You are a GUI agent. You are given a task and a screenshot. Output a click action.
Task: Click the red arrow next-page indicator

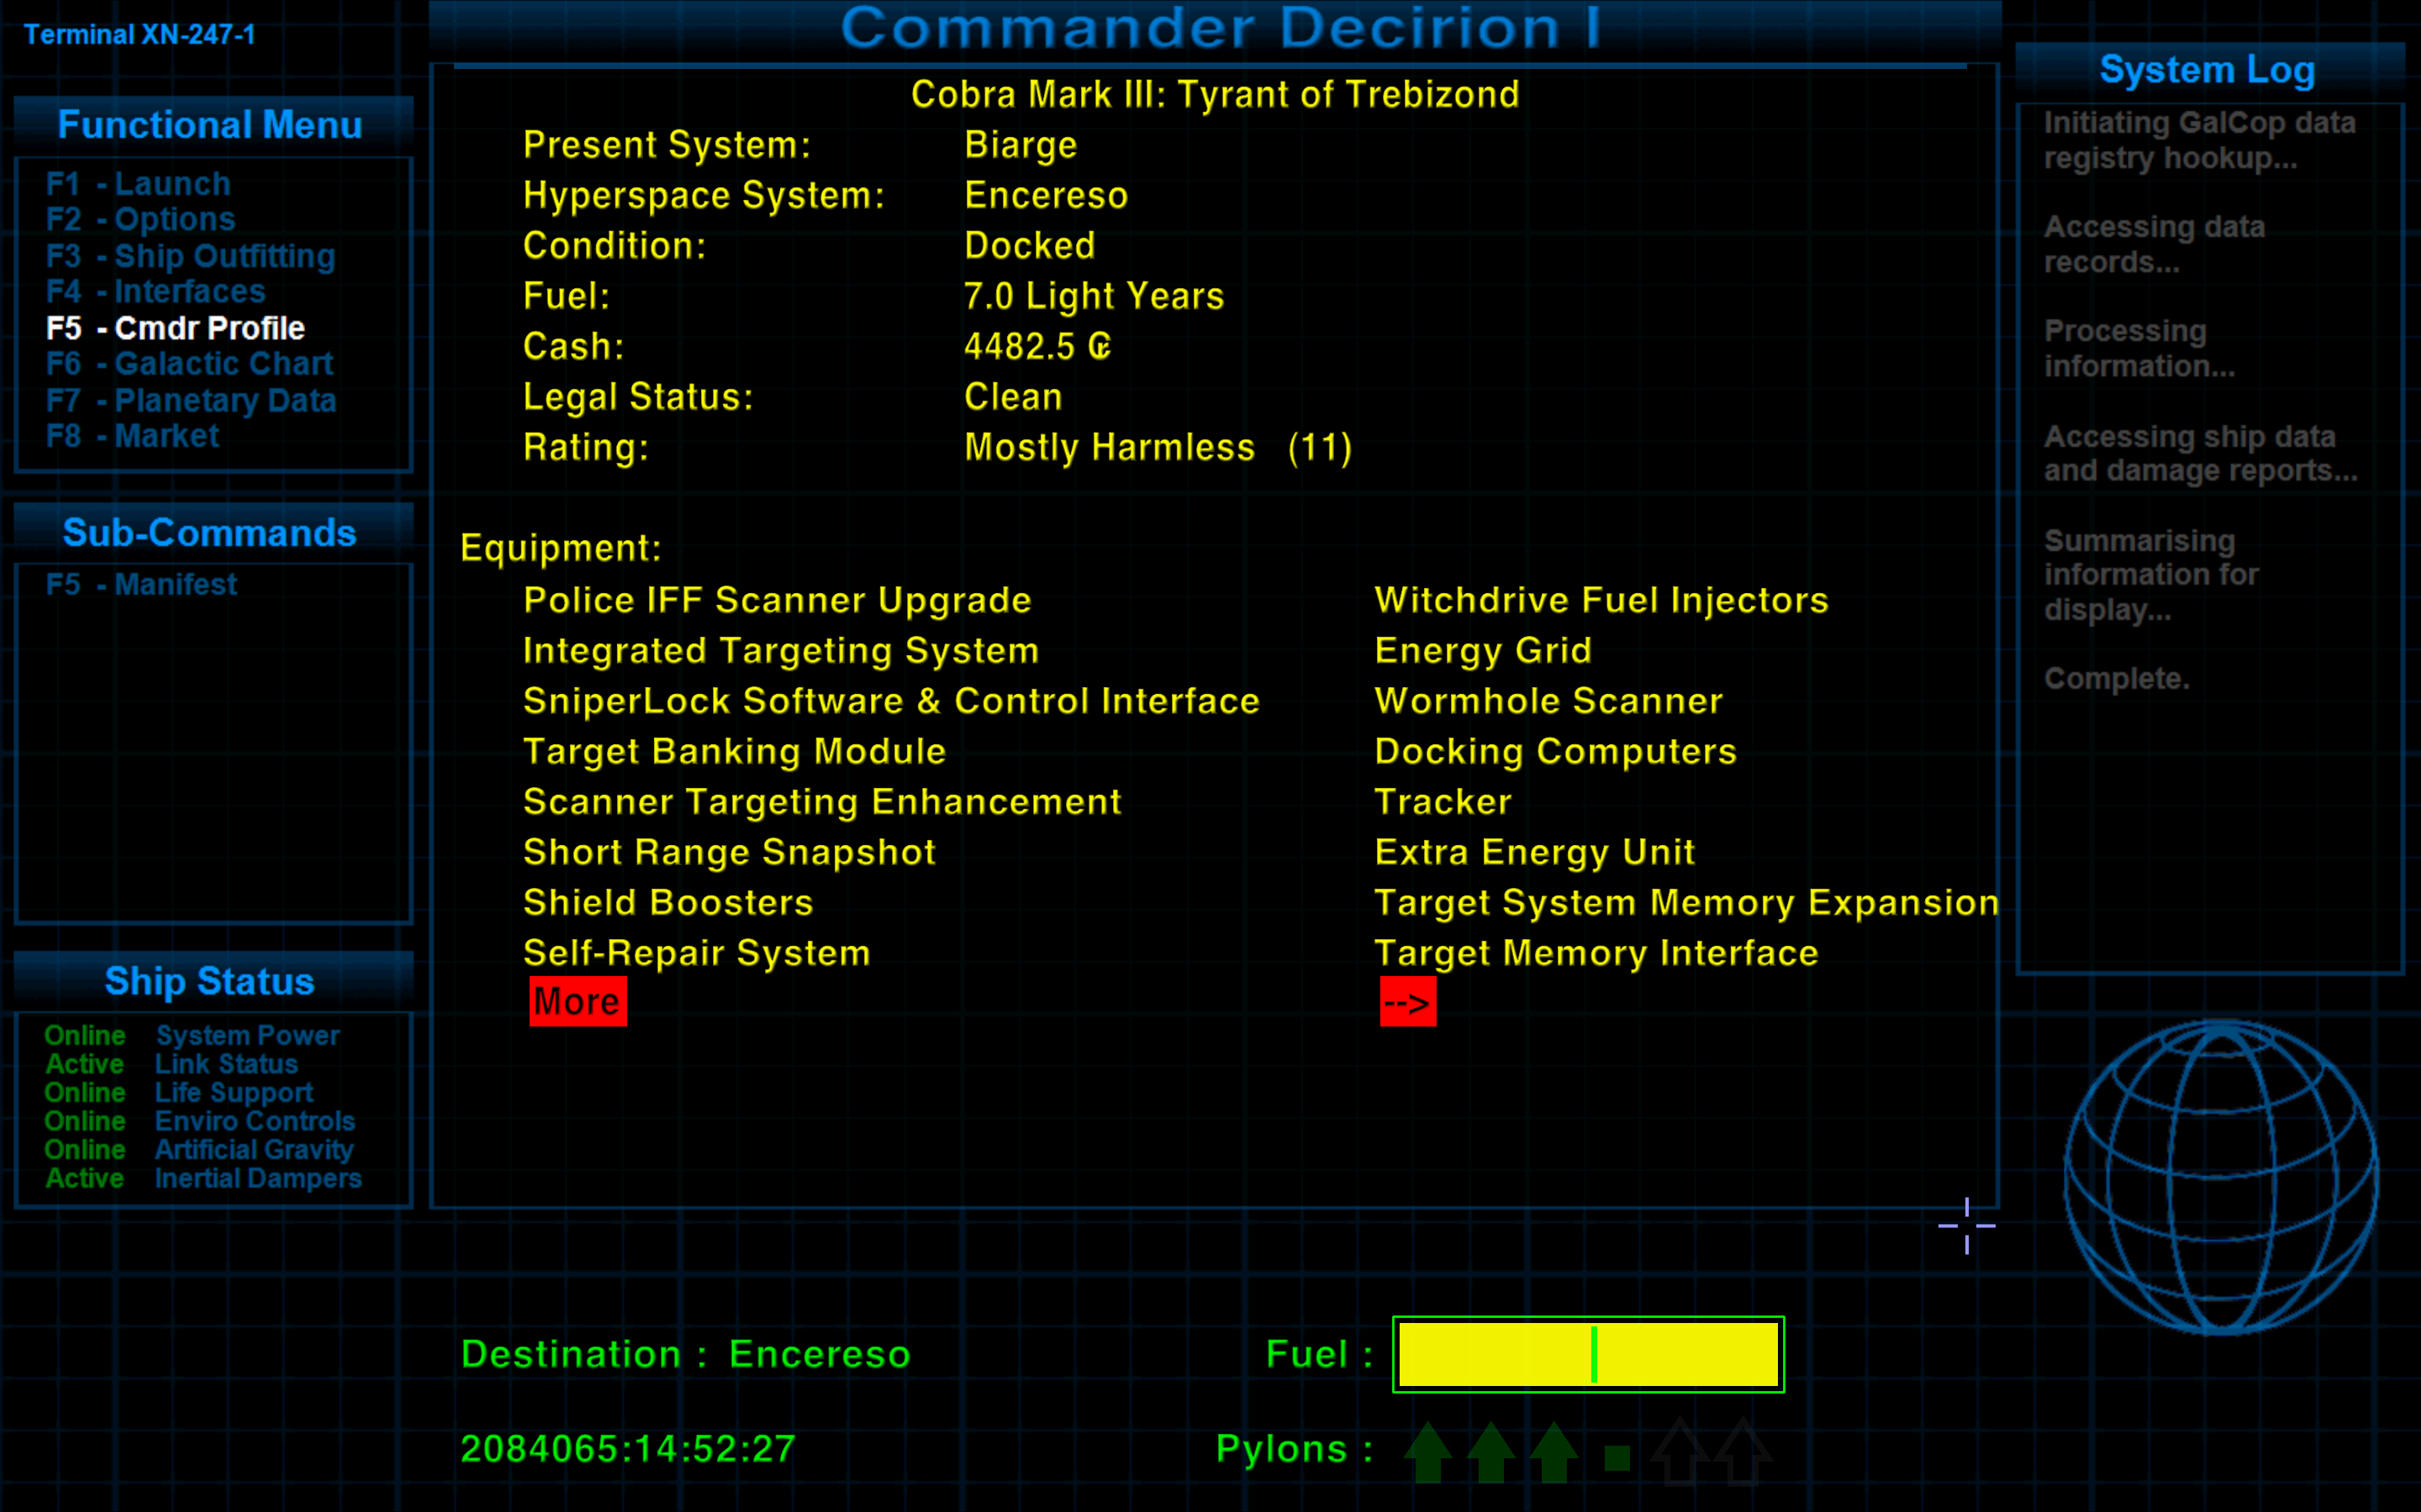pos(1407,1002)
